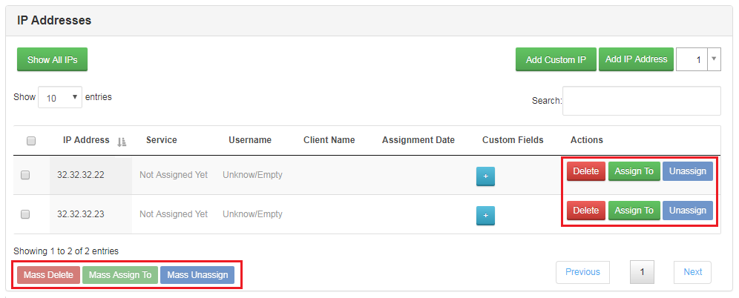The width and height of the screenshot is (739, 298).
Task: Open Add Custom IP dialog
Action: 556,60
